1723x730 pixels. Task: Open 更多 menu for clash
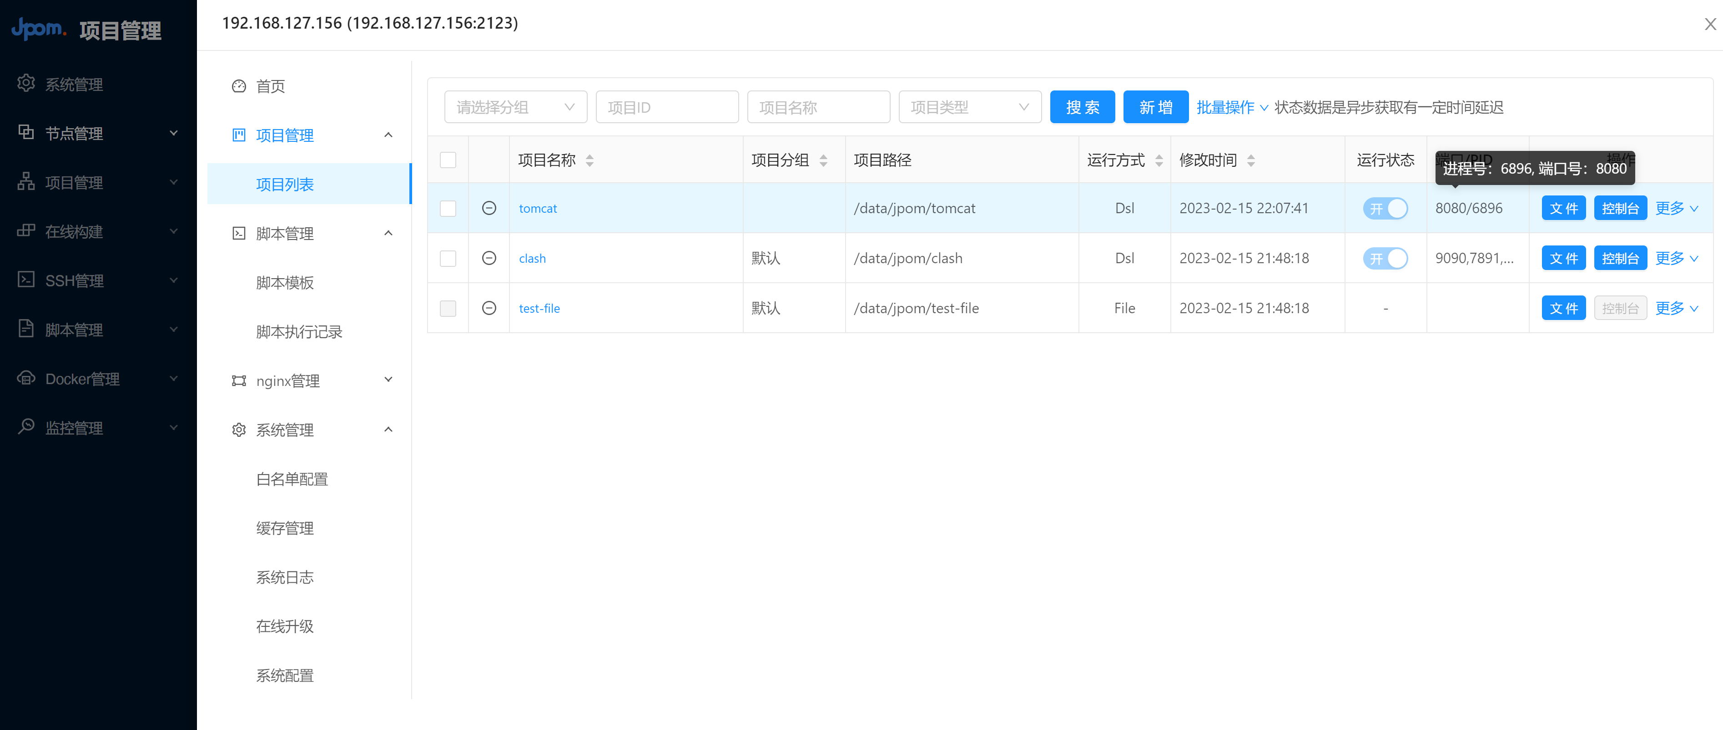[1677, 258]
